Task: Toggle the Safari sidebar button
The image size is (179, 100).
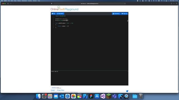Action: pyautogui.click(x=8, y=4)
